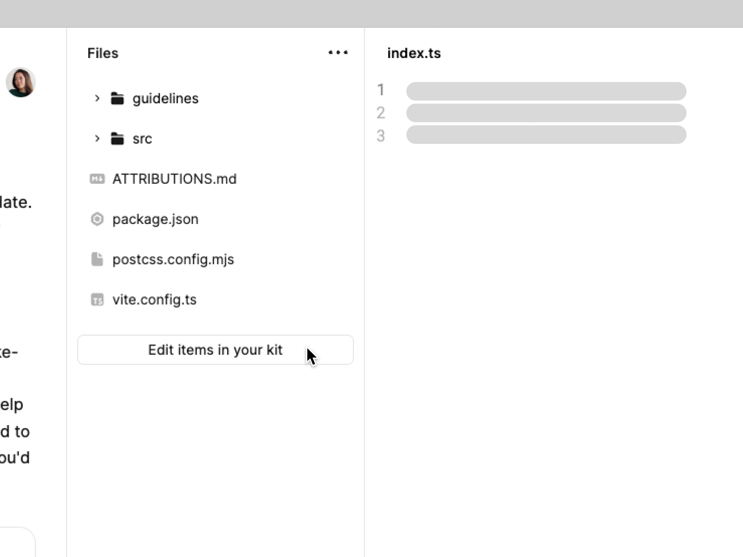Switch to the index.ts tab
This screenshot has width=743, height=557.
(413, 53)
